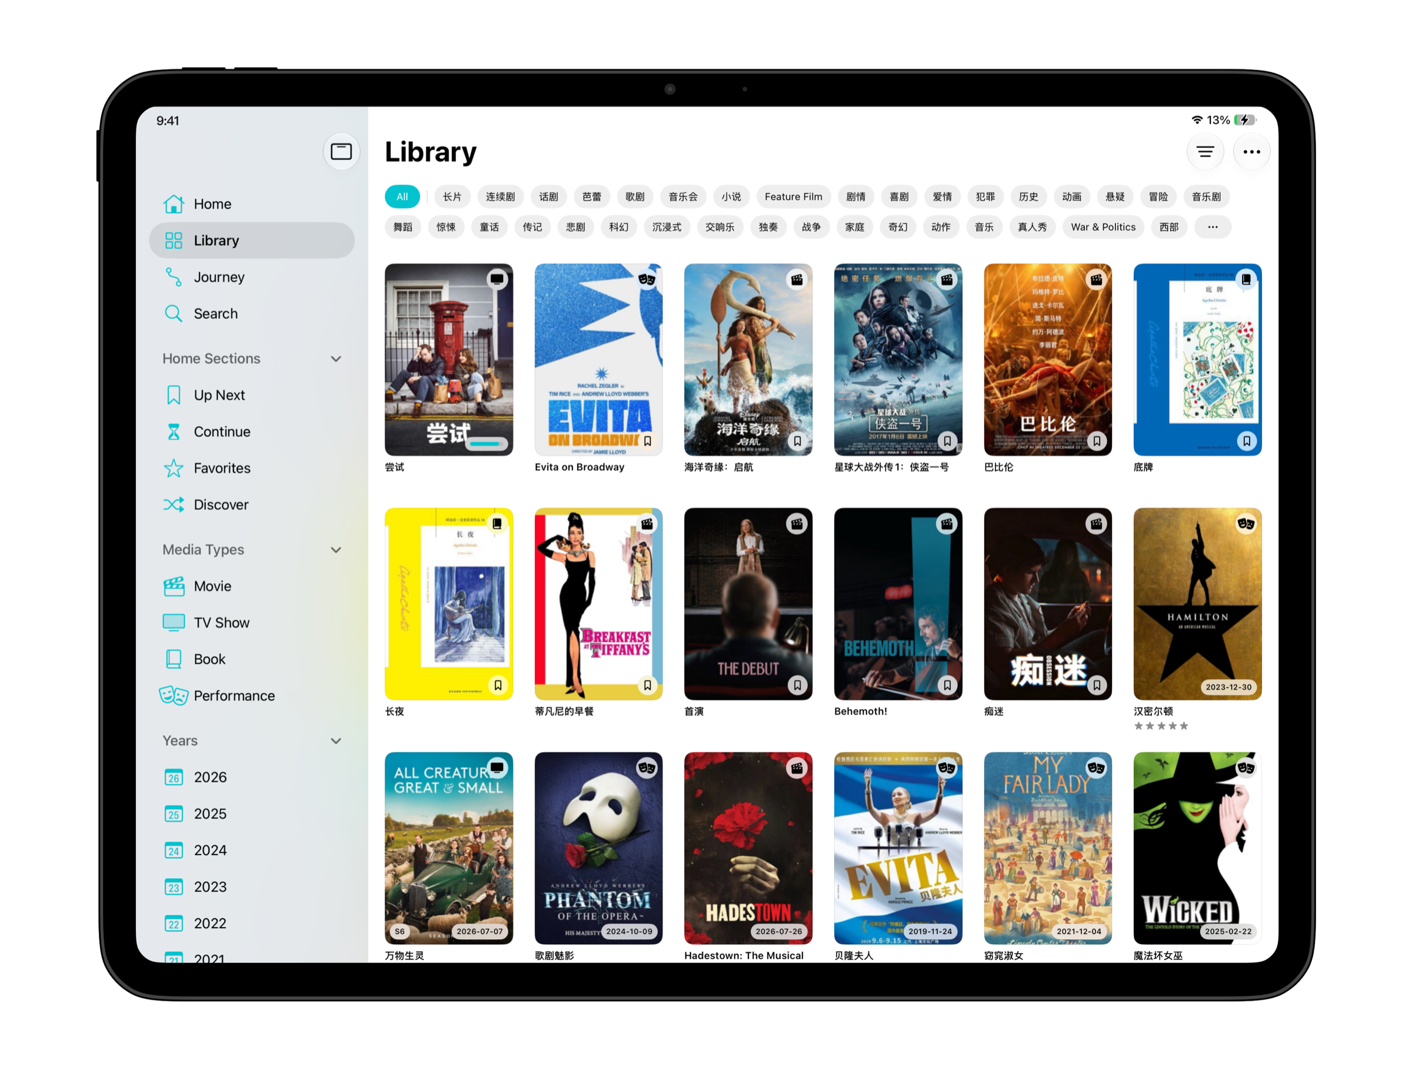Toggle bookmark on 长夜

(498, 685)
